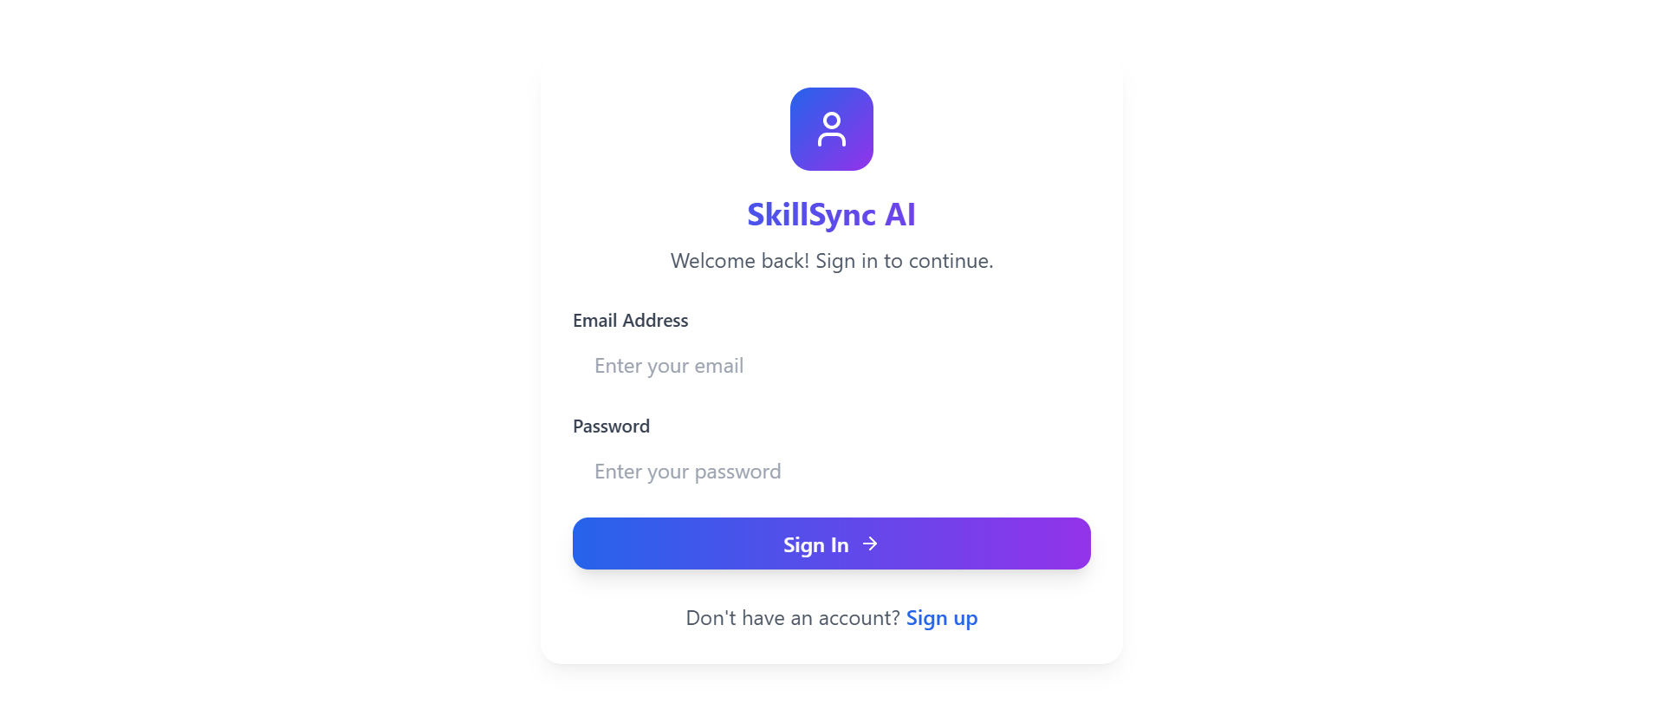Click the Password label

611,426
